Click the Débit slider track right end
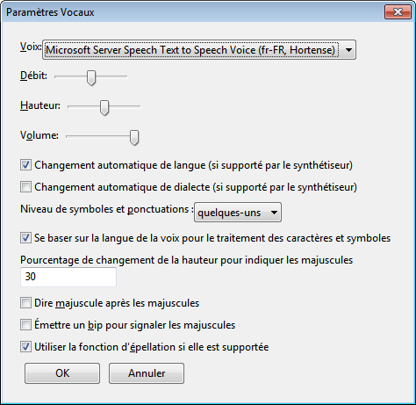This screenshot has width=416, height=405. point(125,76)
